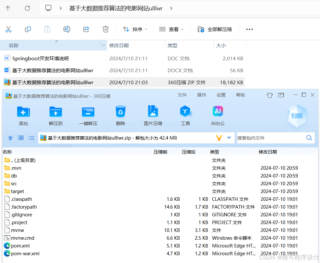Click the search magnifier in 搜索包内文件
320x263 pixels.
(309, 138)
